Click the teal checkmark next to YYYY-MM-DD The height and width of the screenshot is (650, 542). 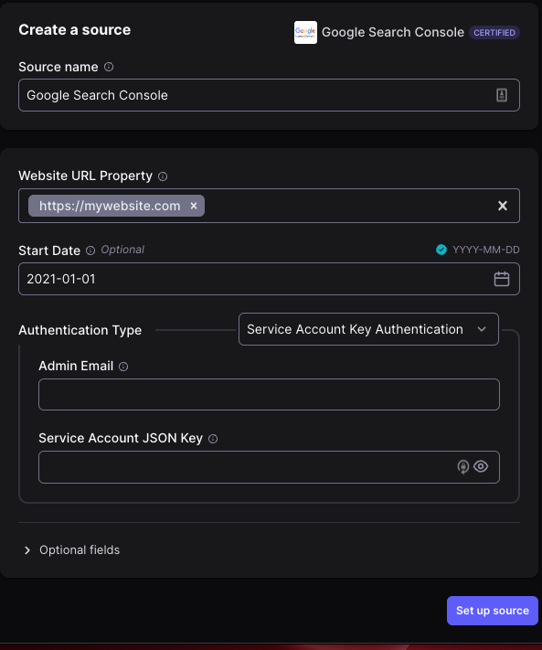point(441,250)
